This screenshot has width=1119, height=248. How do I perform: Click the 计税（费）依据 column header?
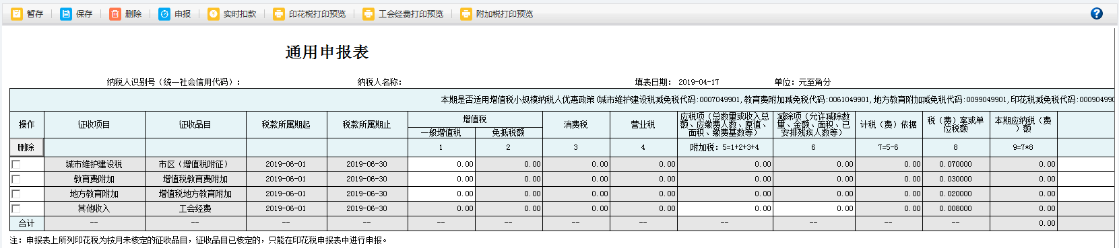click(x=889, y=124)
